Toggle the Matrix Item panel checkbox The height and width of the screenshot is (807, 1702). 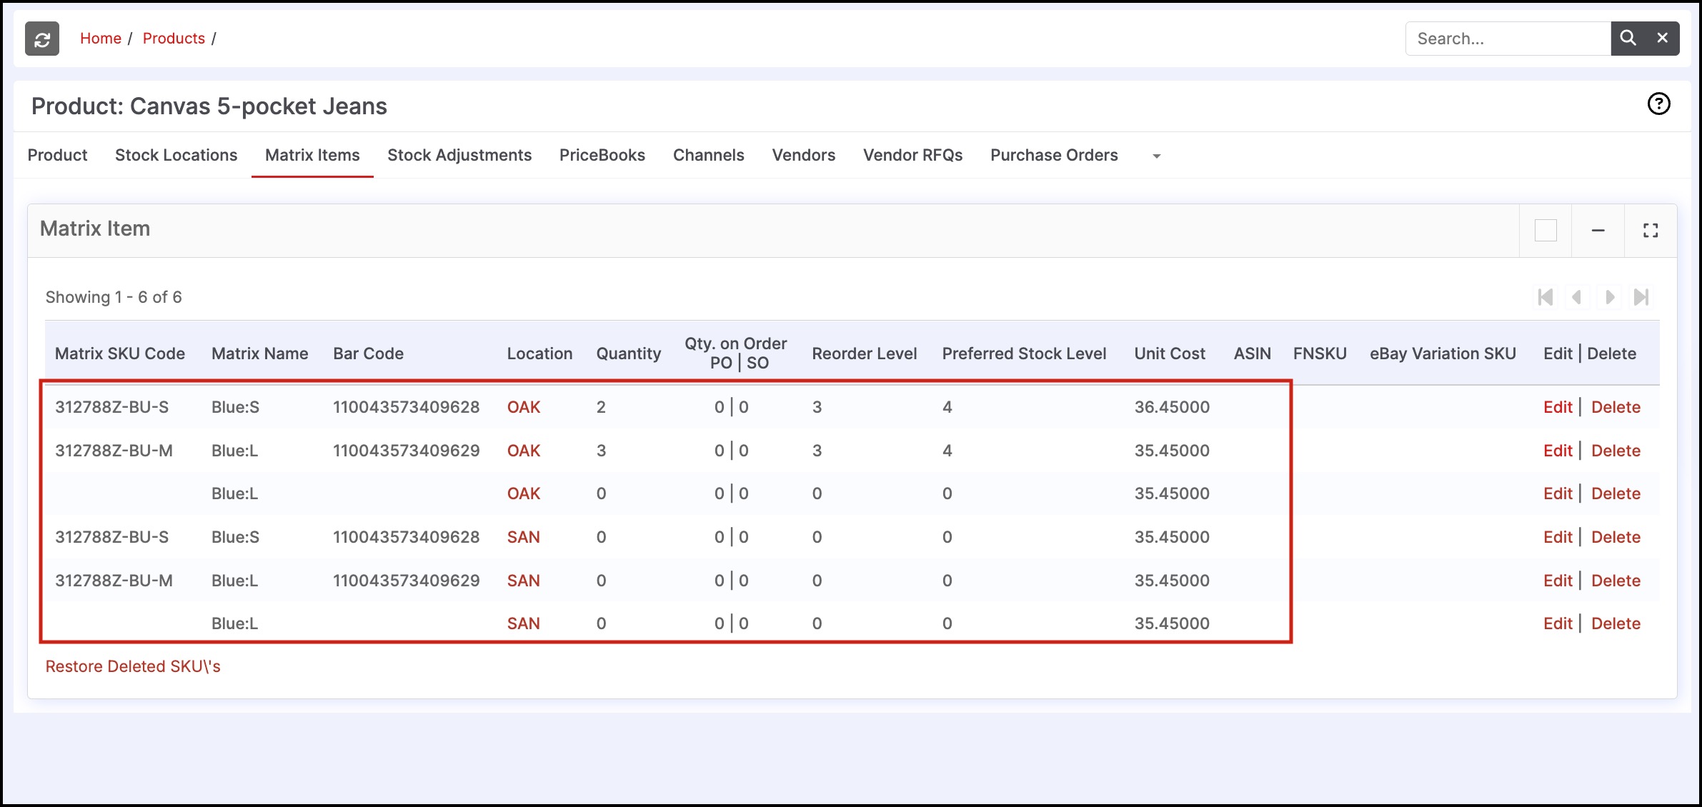click(1546, 231)
